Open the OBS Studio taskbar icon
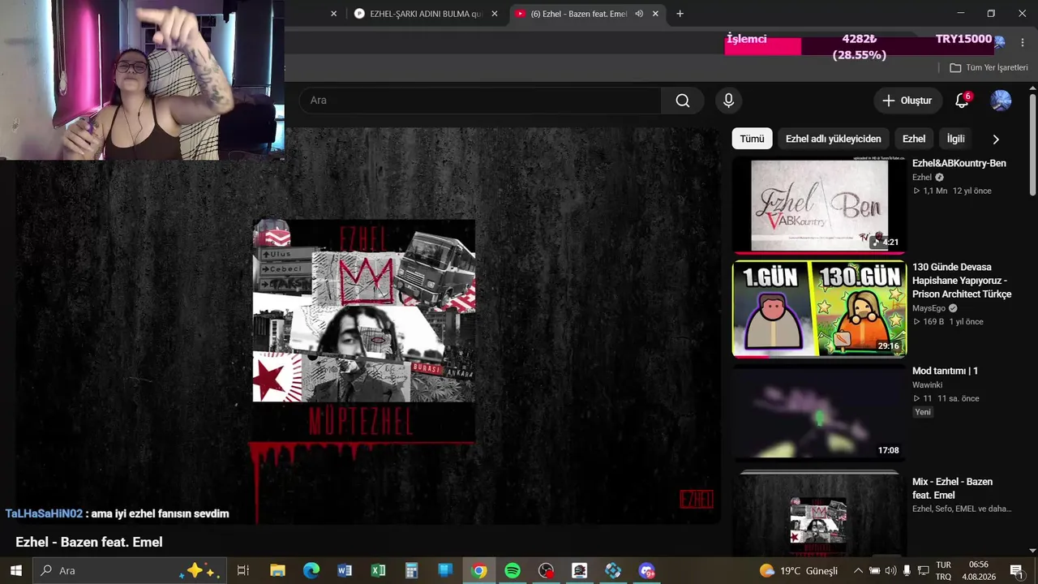This screenshot has height=584, width=1038. coord(546,570)
